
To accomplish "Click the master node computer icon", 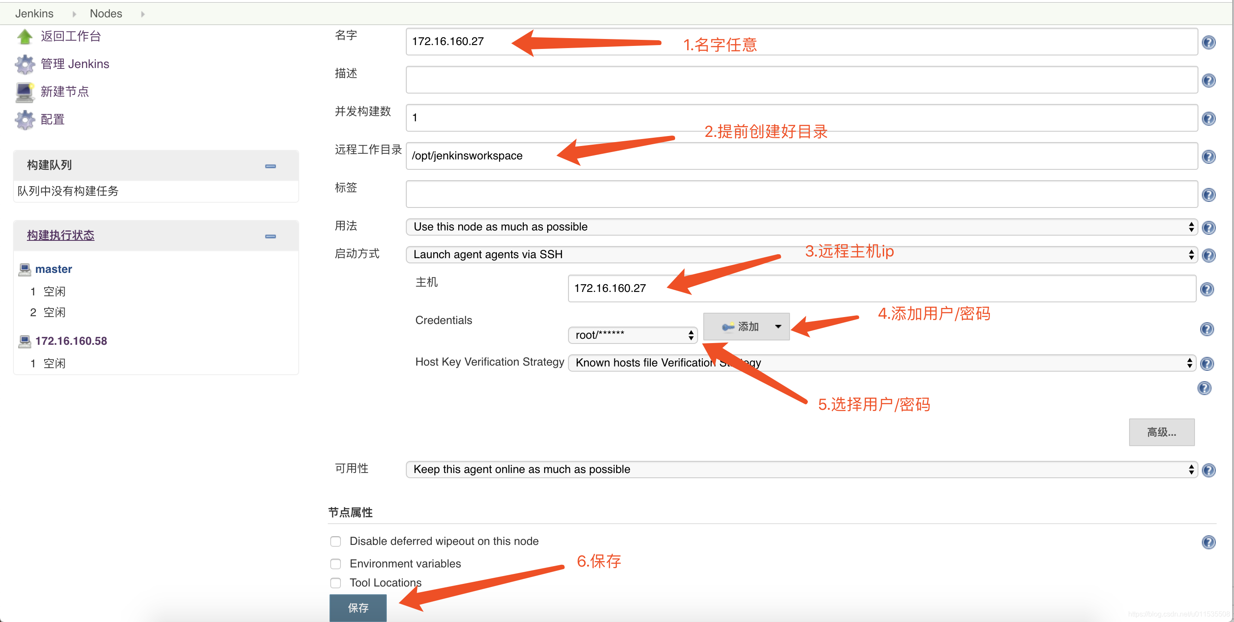I will (24, 269).
